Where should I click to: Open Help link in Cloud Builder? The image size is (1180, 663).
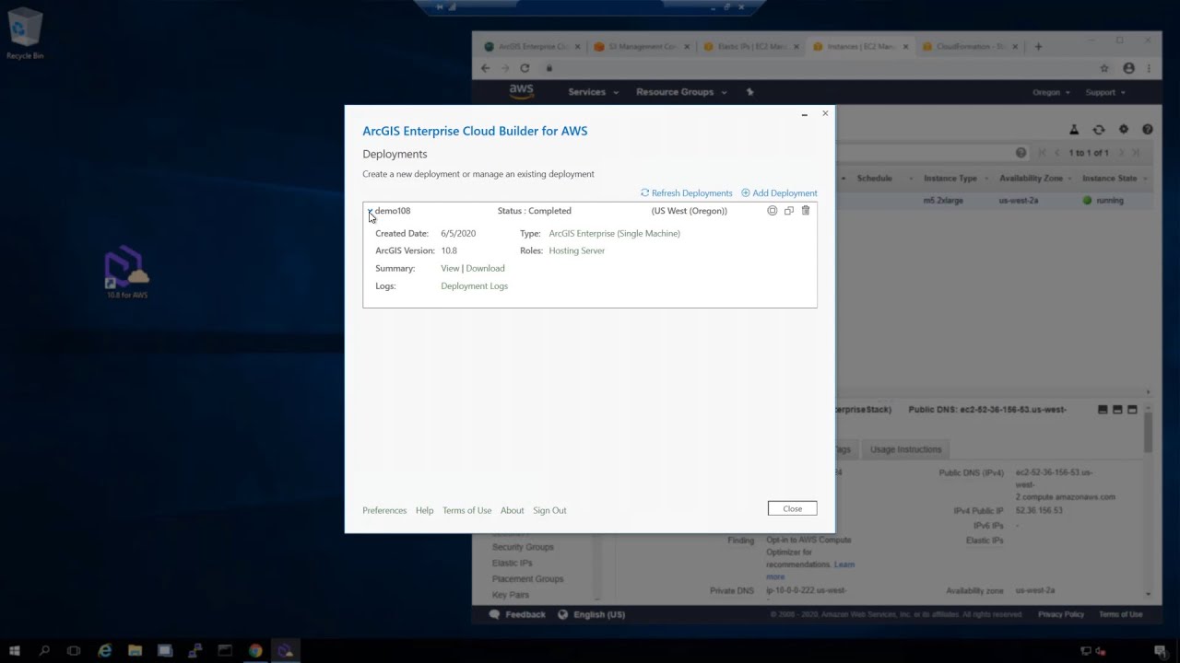[x=424, y=510]
